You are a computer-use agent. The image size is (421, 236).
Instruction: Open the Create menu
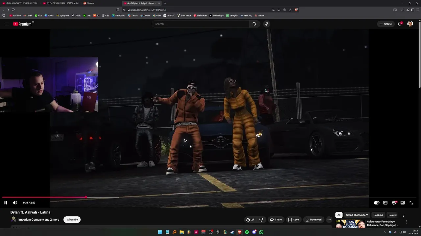click(385, 24)
